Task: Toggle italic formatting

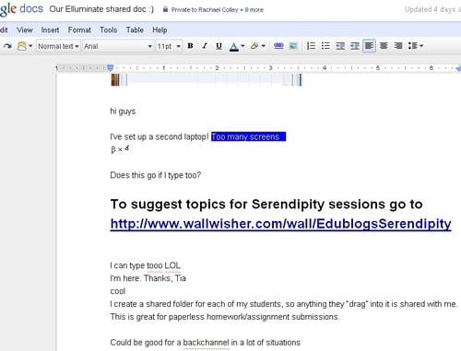Action: tap(205, 46)
